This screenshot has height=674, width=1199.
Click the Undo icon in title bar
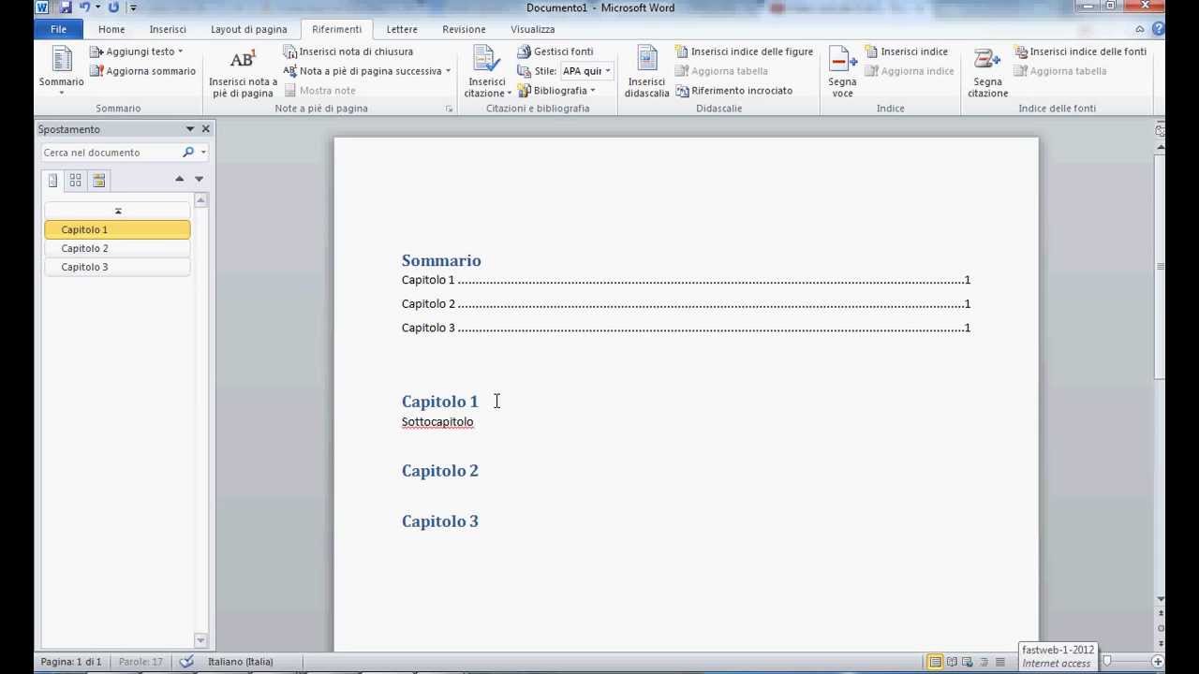[84, 7]
